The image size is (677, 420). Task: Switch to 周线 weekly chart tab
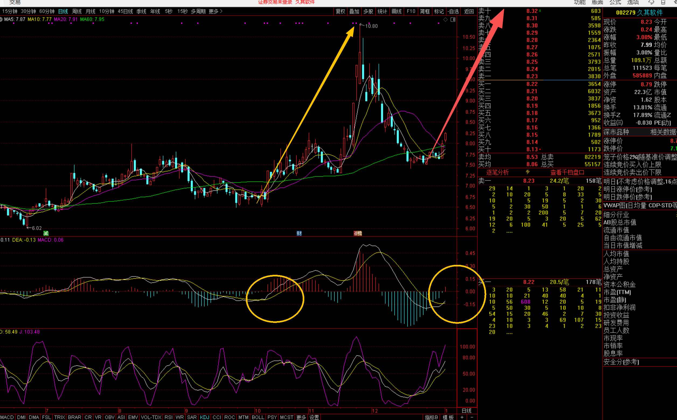pos(77,11)
